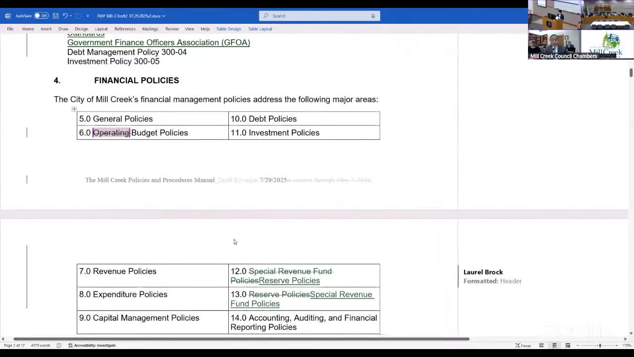Screen dimensions: 634x357
Task: Follow the Government Finance Officers Association link
Action: pyautogui.click(x=158, y=43)
